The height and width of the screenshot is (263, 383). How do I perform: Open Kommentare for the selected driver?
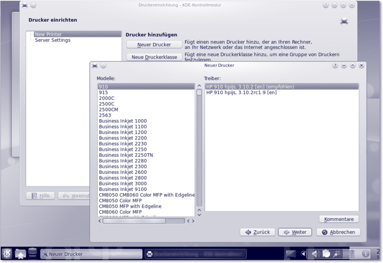339,219
